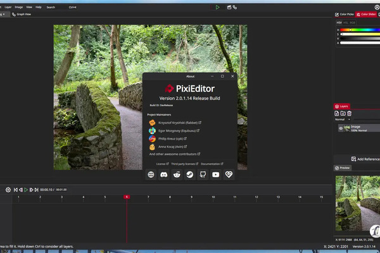
Task: Open the Discord icon in About dialog
Action: [x=164, y=175]
